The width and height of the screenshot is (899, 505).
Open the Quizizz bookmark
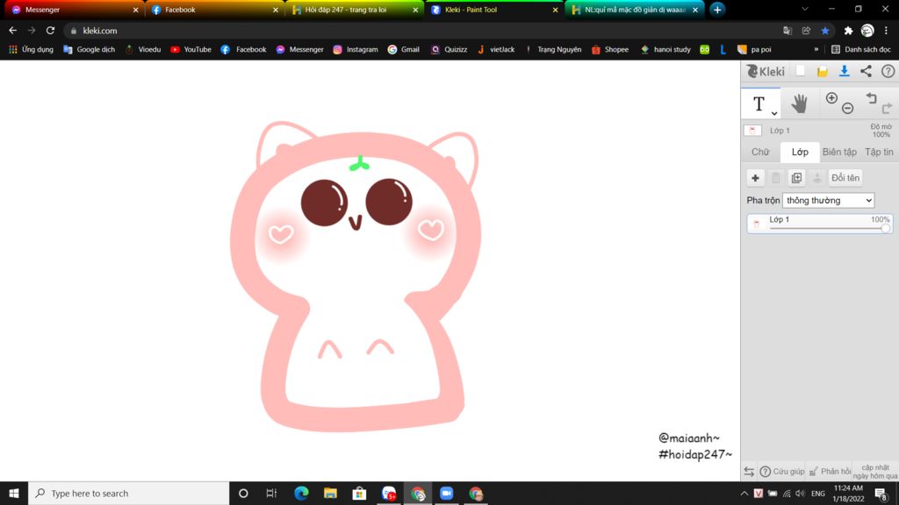tap(449, 49)
